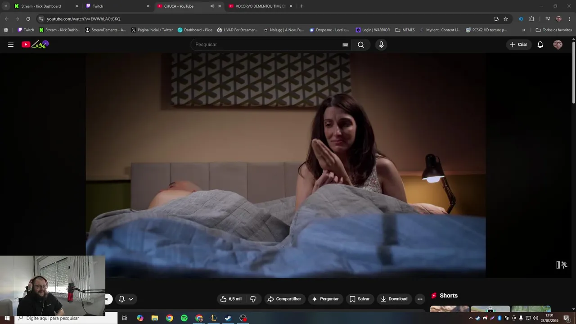This screenshot has width=576, height=324.
Task: Open the Extensions puzzle icon
Action: tap(532, 19)
